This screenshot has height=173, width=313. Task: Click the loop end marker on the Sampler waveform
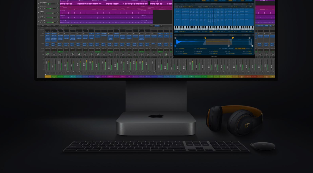tap(233, 38)
